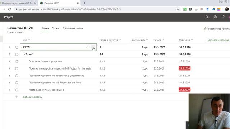
Task: Switch to the Сетка view tab
Action: pos(45,28)
